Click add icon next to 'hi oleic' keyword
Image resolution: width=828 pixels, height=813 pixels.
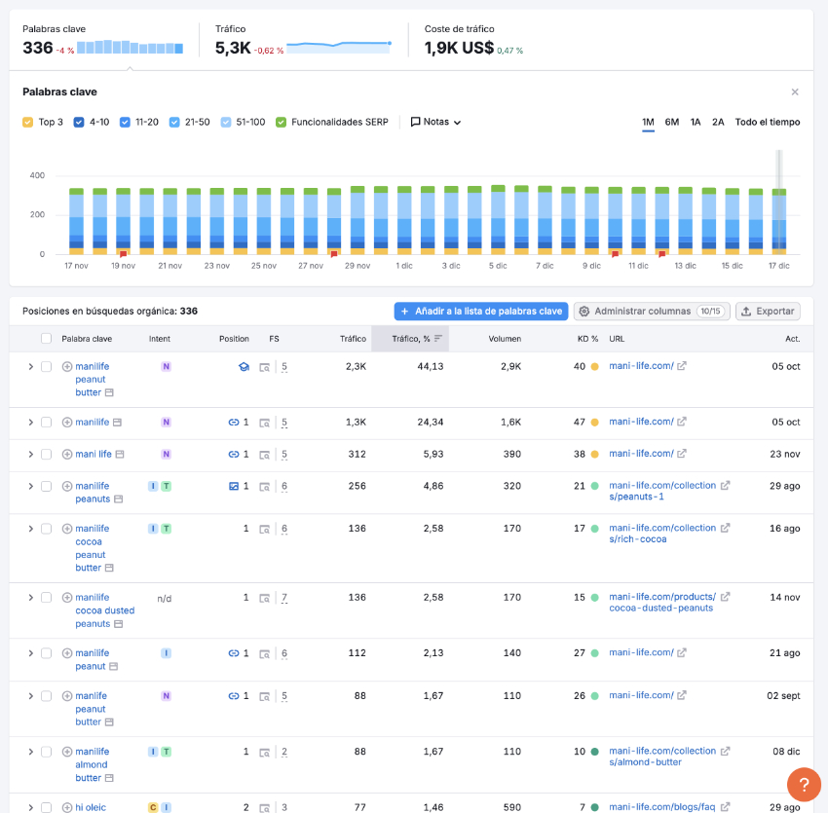[67, 807]
